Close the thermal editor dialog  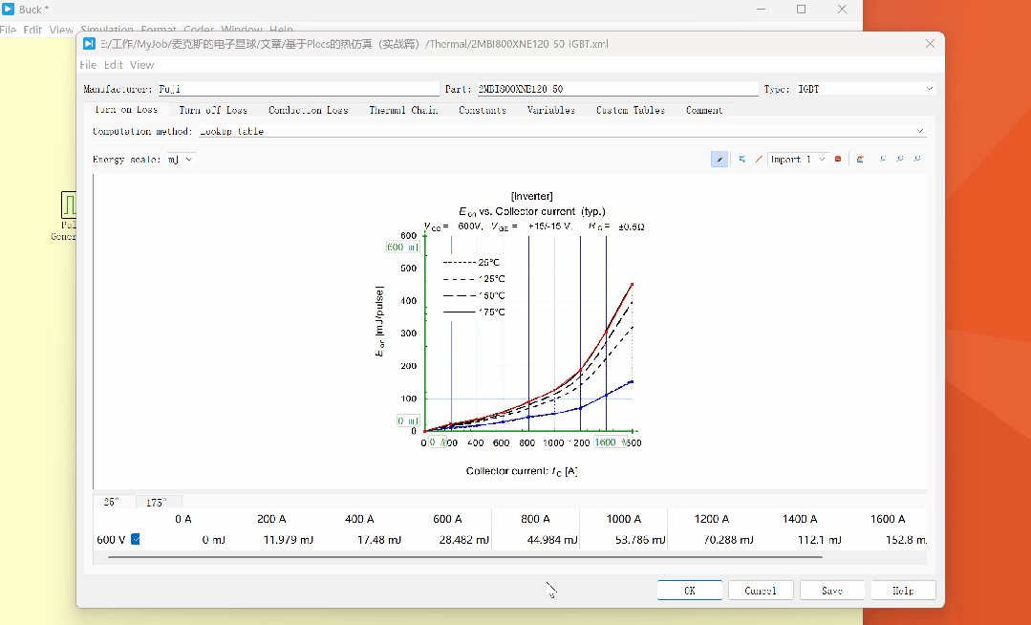pos(930,43)
